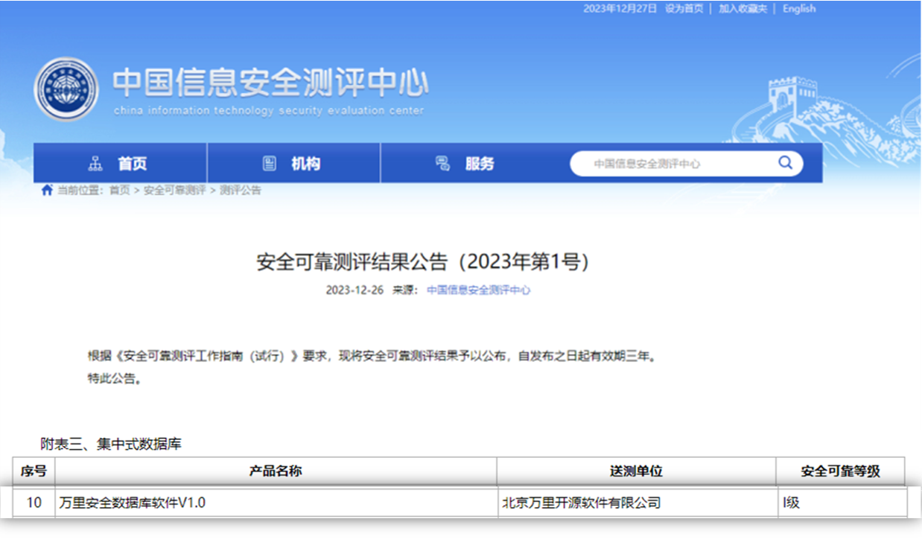
Task: Click the source link 中国信息安全测评中心
Action: [x=479, y=290]
